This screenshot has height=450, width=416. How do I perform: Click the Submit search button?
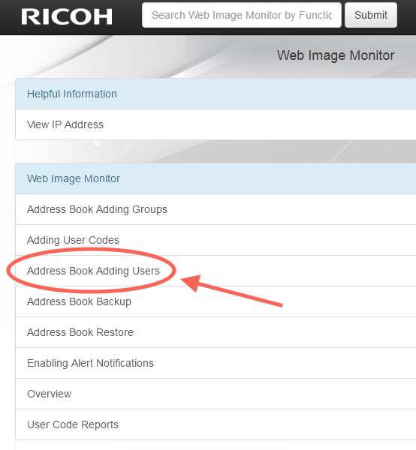(371, 15)
